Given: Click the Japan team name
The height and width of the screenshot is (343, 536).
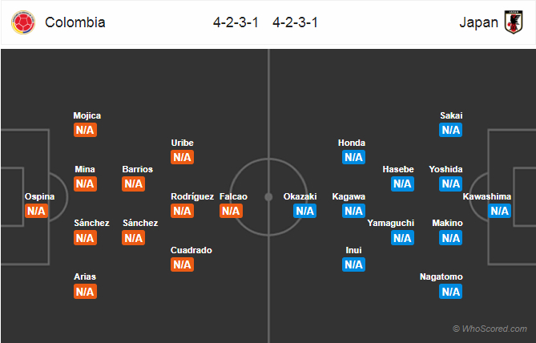Looking at the screenshot, I should click(x=478, y=22).
